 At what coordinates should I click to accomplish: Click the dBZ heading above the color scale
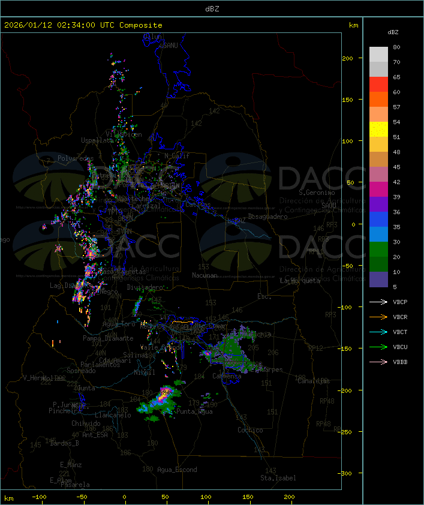point(393,32)
